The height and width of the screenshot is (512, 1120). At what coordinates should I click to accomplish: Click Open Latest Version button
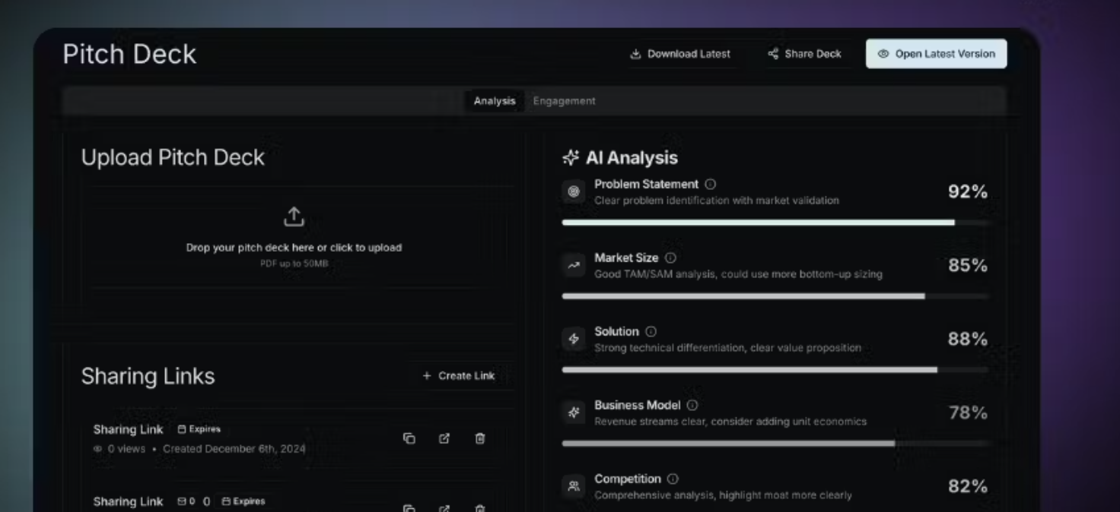[x=936, y=54]
